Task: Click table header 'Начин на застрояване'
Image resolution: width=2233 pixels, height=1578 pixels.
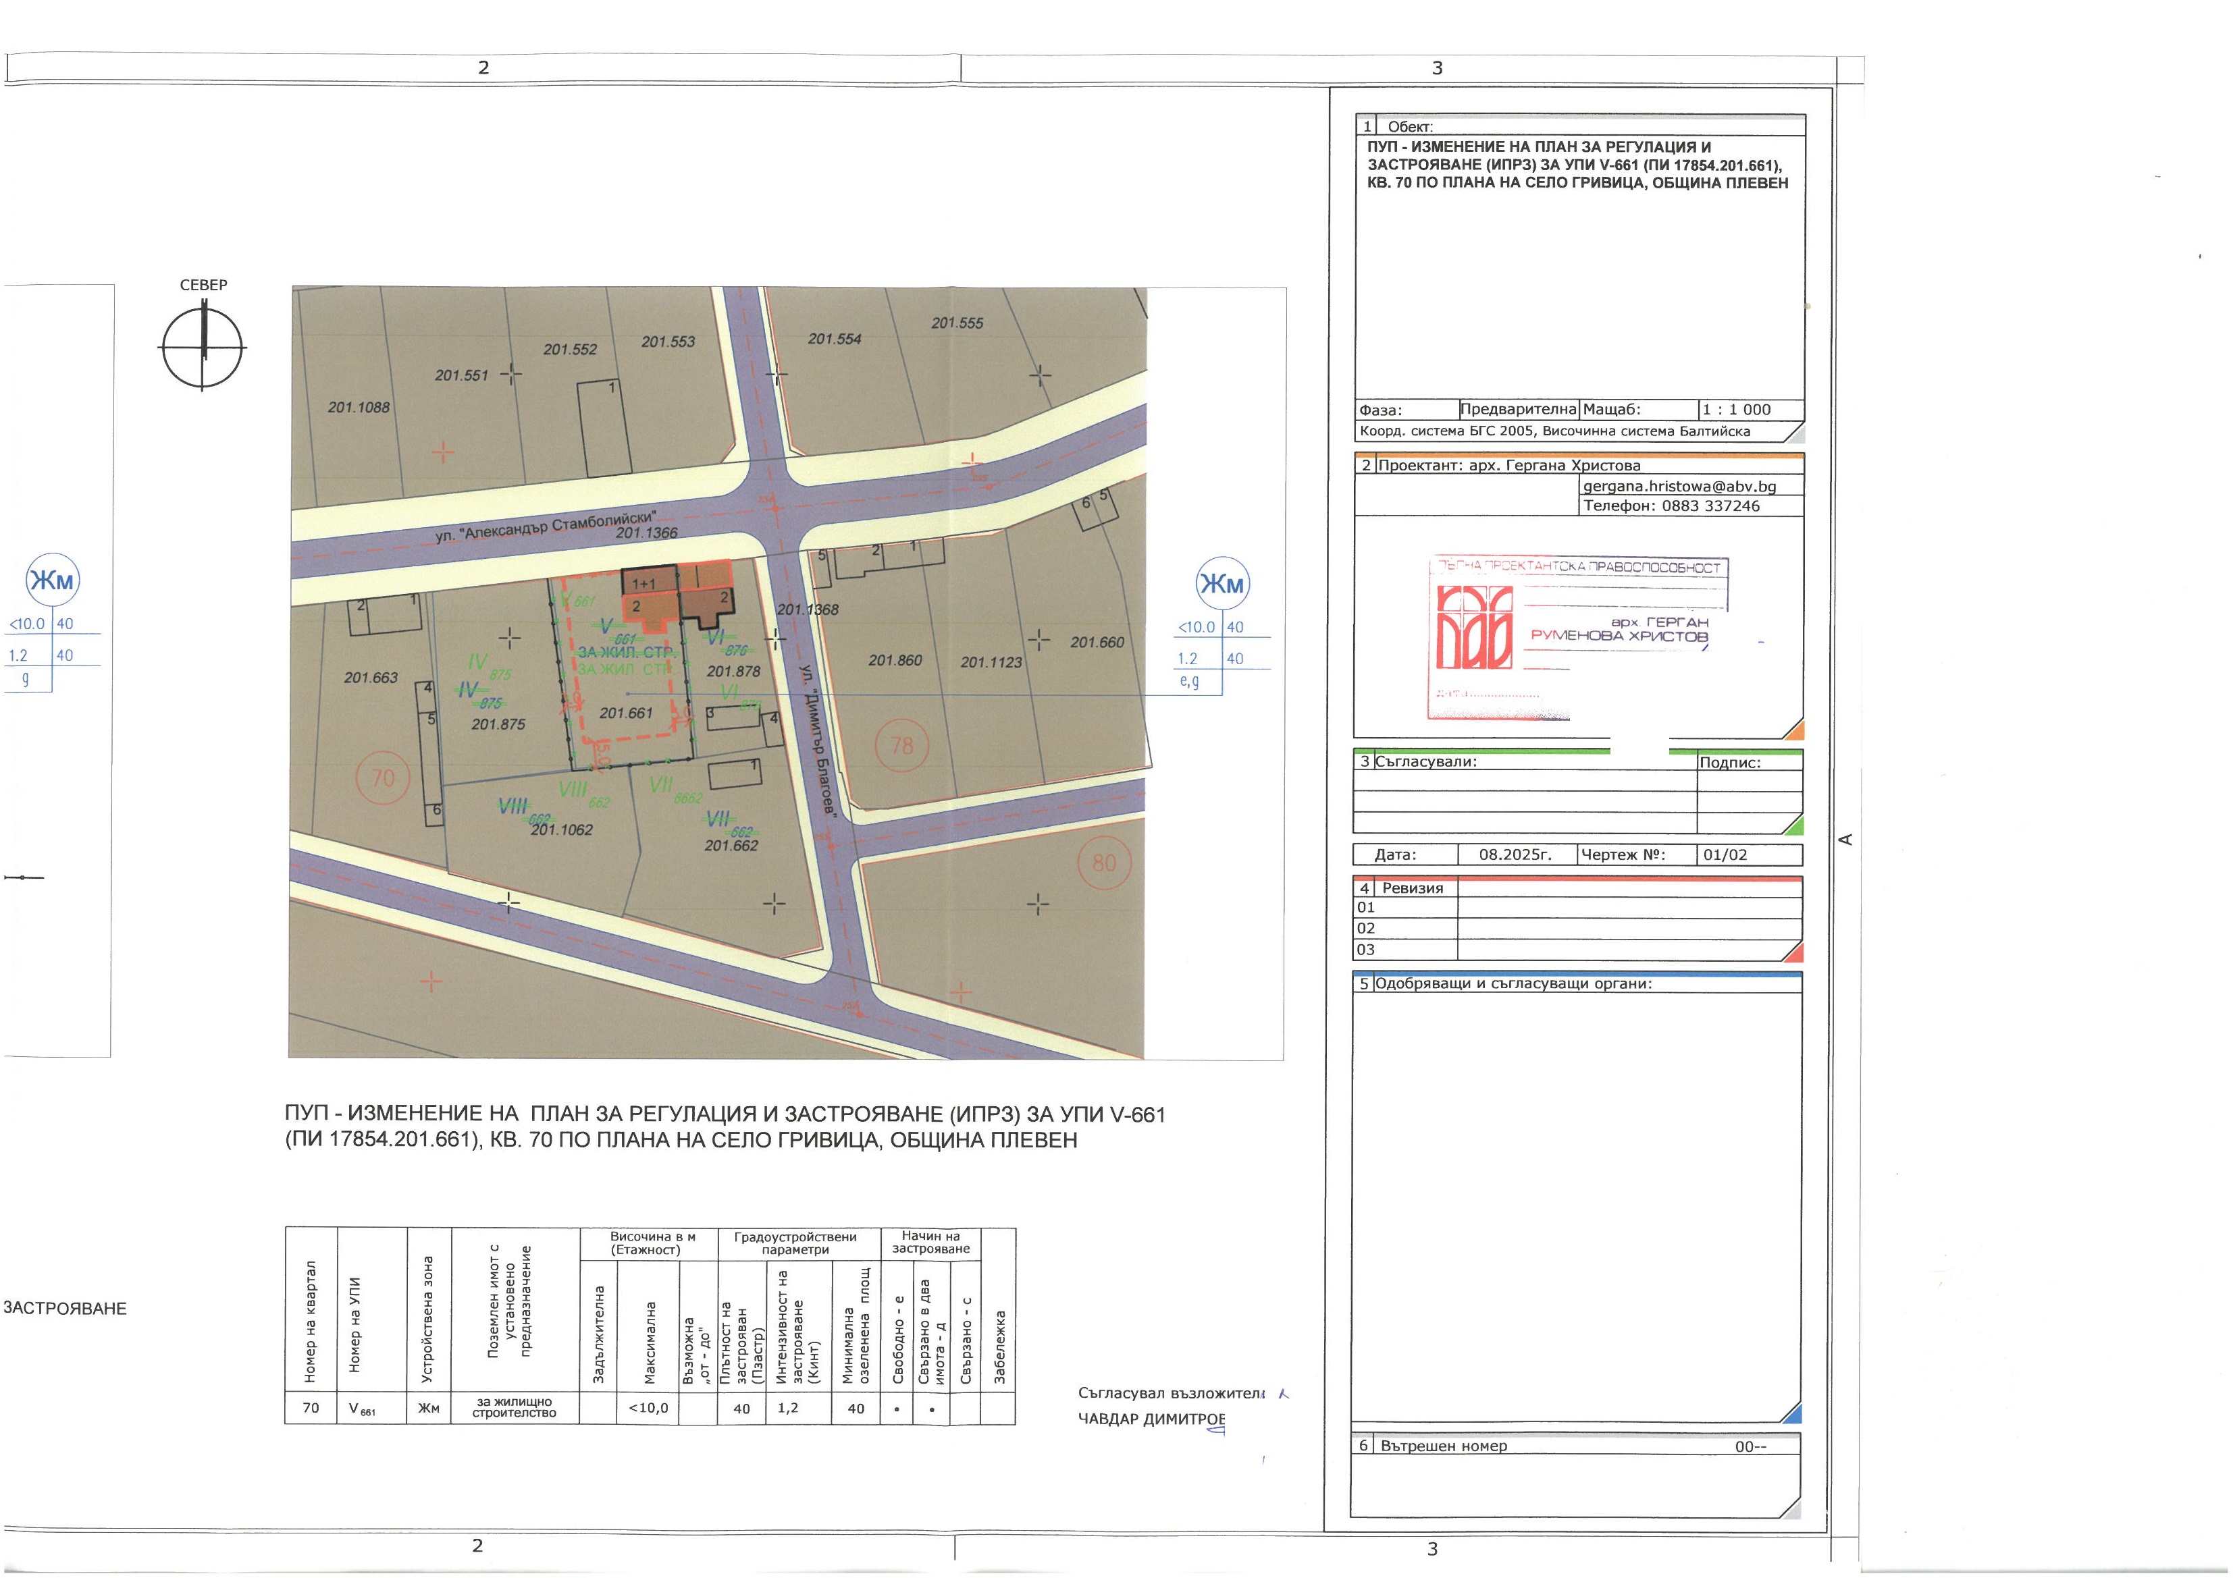Action: coord(930,1242)
